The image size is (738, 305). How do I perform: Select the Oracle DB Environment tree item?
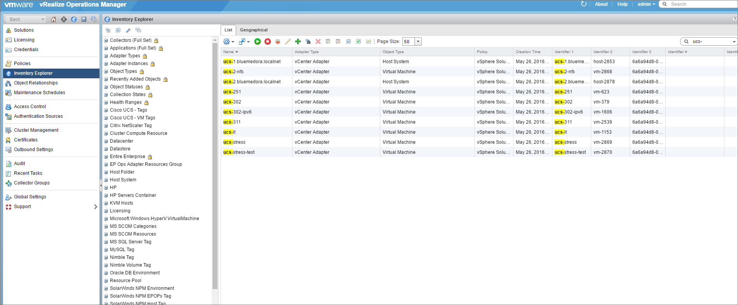coord(135,273)
